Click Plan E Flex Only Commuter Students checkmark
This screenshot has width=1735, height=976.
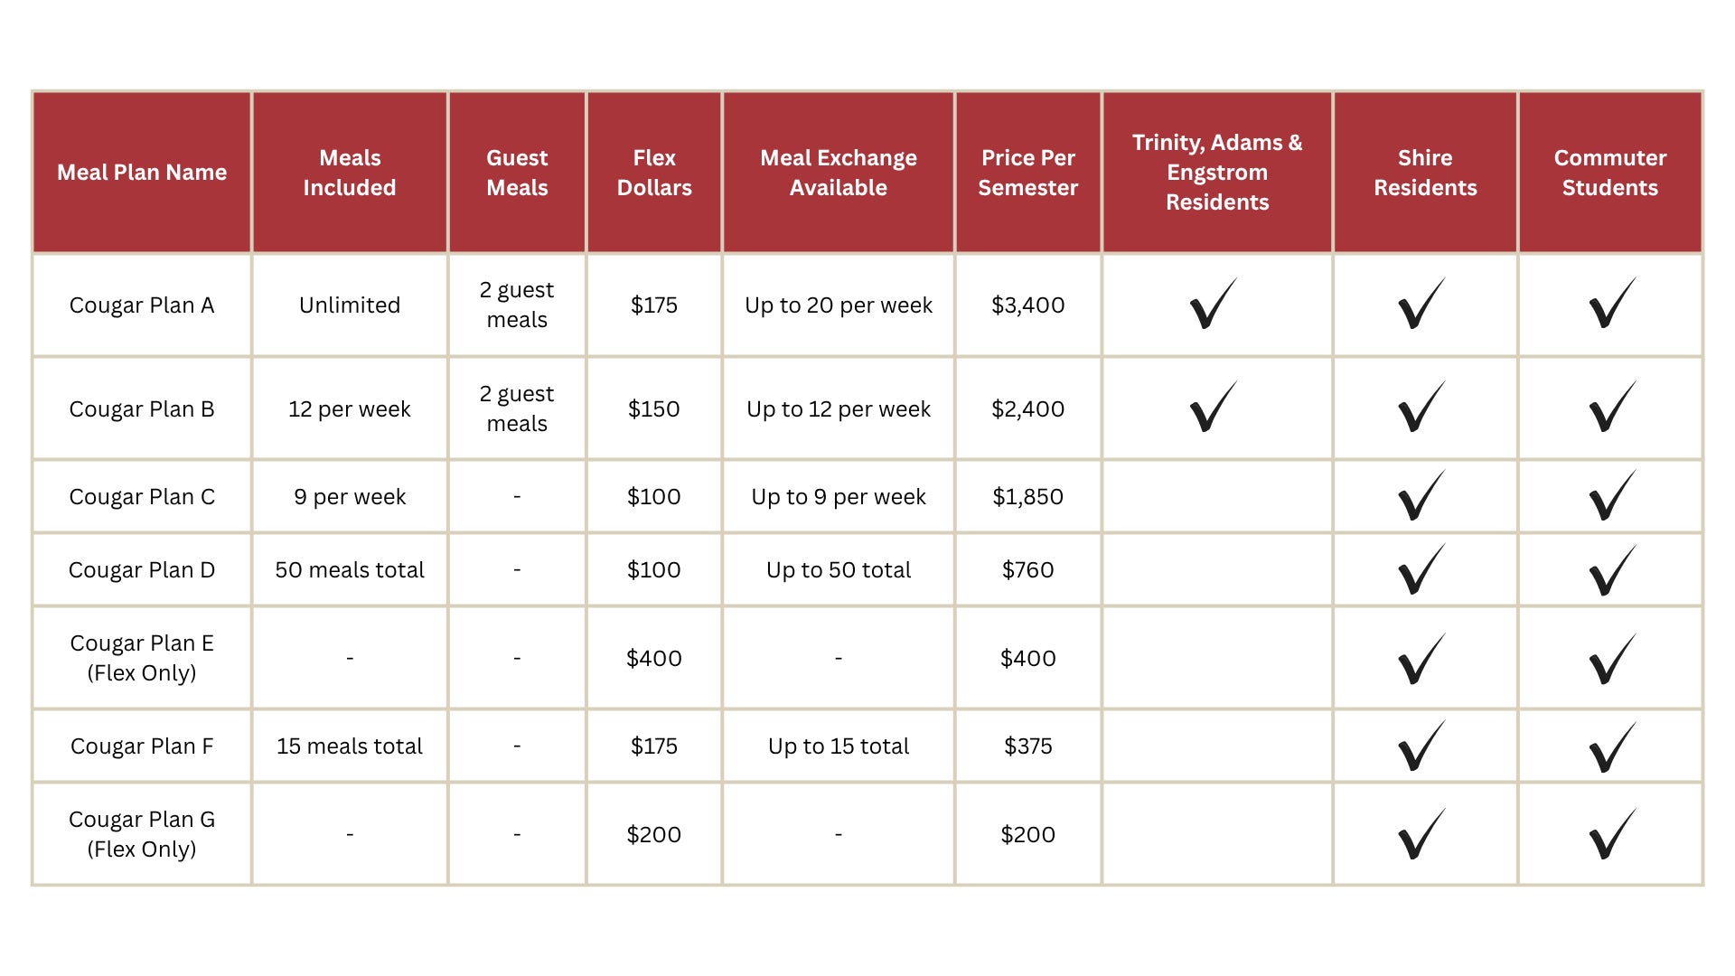tap(1612, 659)
